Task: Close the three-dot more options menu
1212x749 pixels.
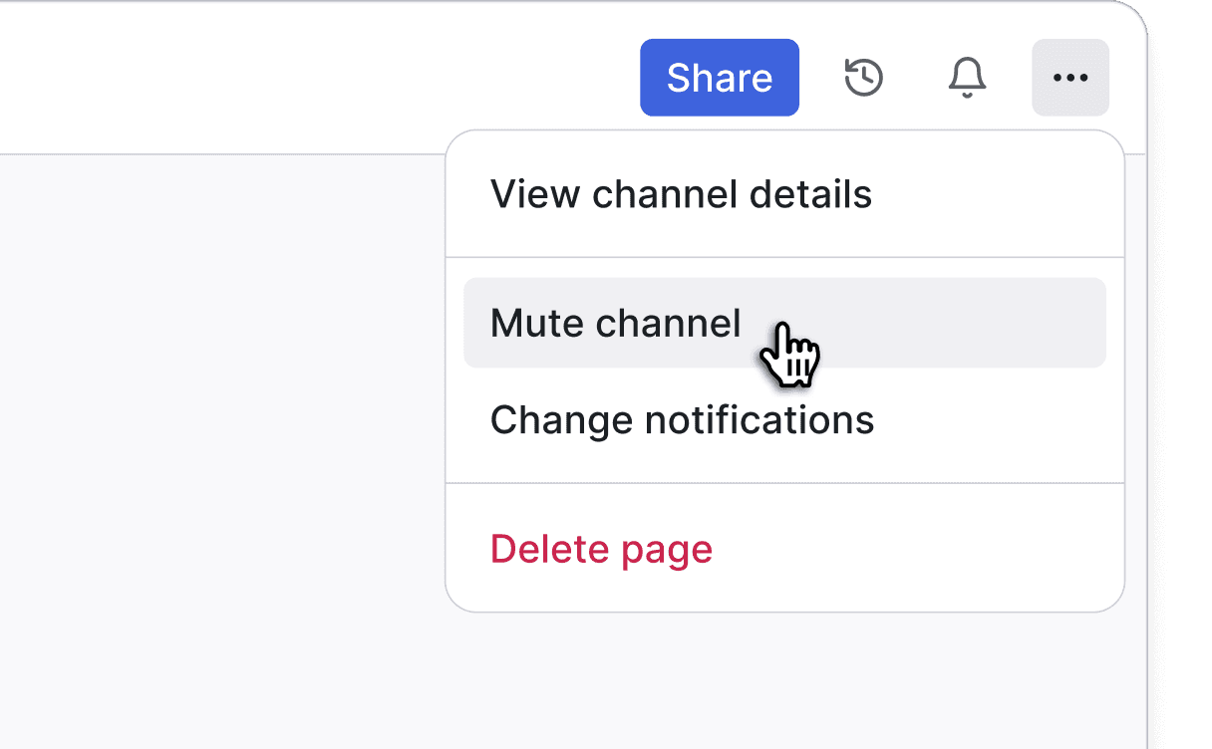Action: (x=1070, y=78)
